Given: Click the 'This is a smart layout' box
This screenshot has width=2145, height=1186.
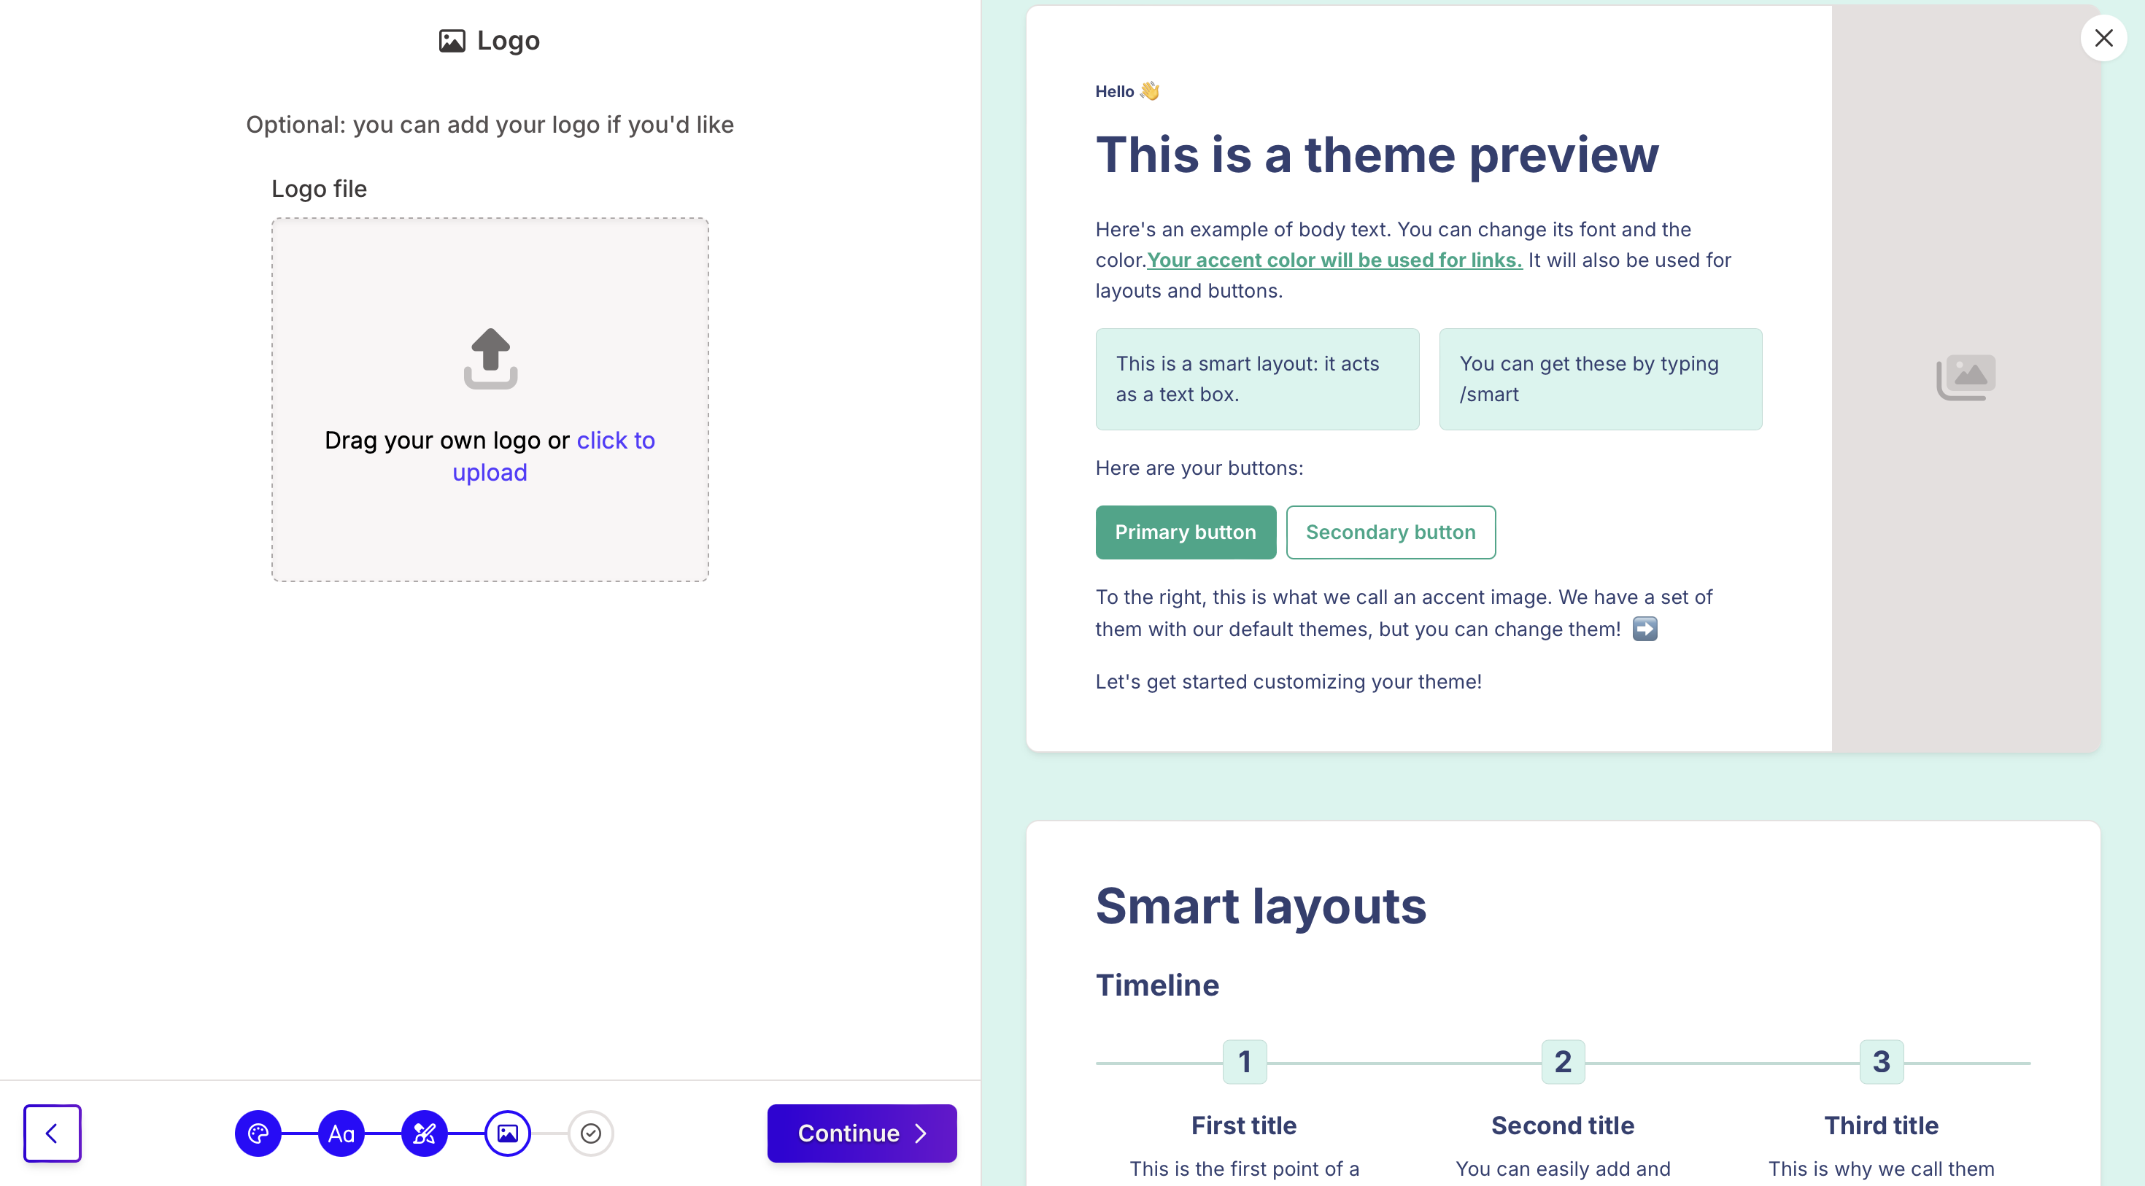Looking at the screenshot, I should coord(1256,379).
